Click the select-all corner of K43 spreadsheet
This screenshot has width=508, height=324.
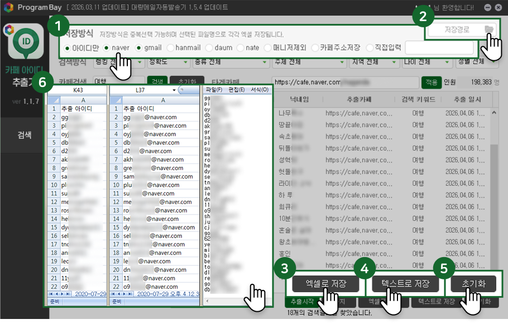[52, 99]
